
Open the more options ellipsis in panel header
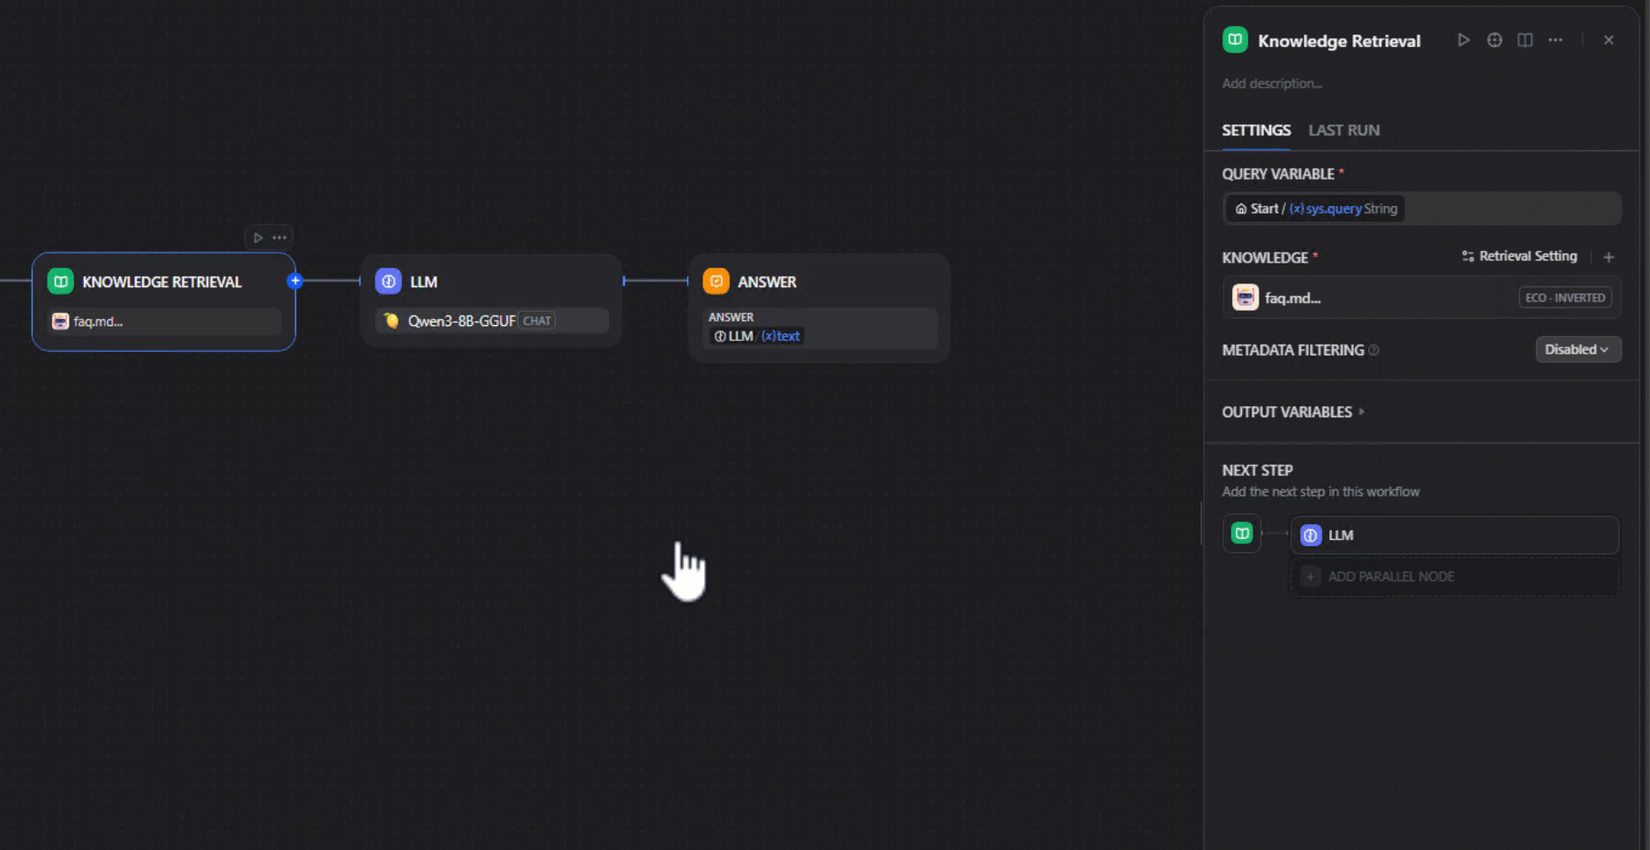pos(1555,41)
